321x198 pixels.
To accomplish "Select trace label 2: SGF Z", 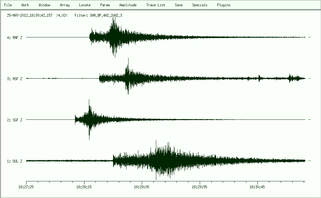I will pos(15,120).
